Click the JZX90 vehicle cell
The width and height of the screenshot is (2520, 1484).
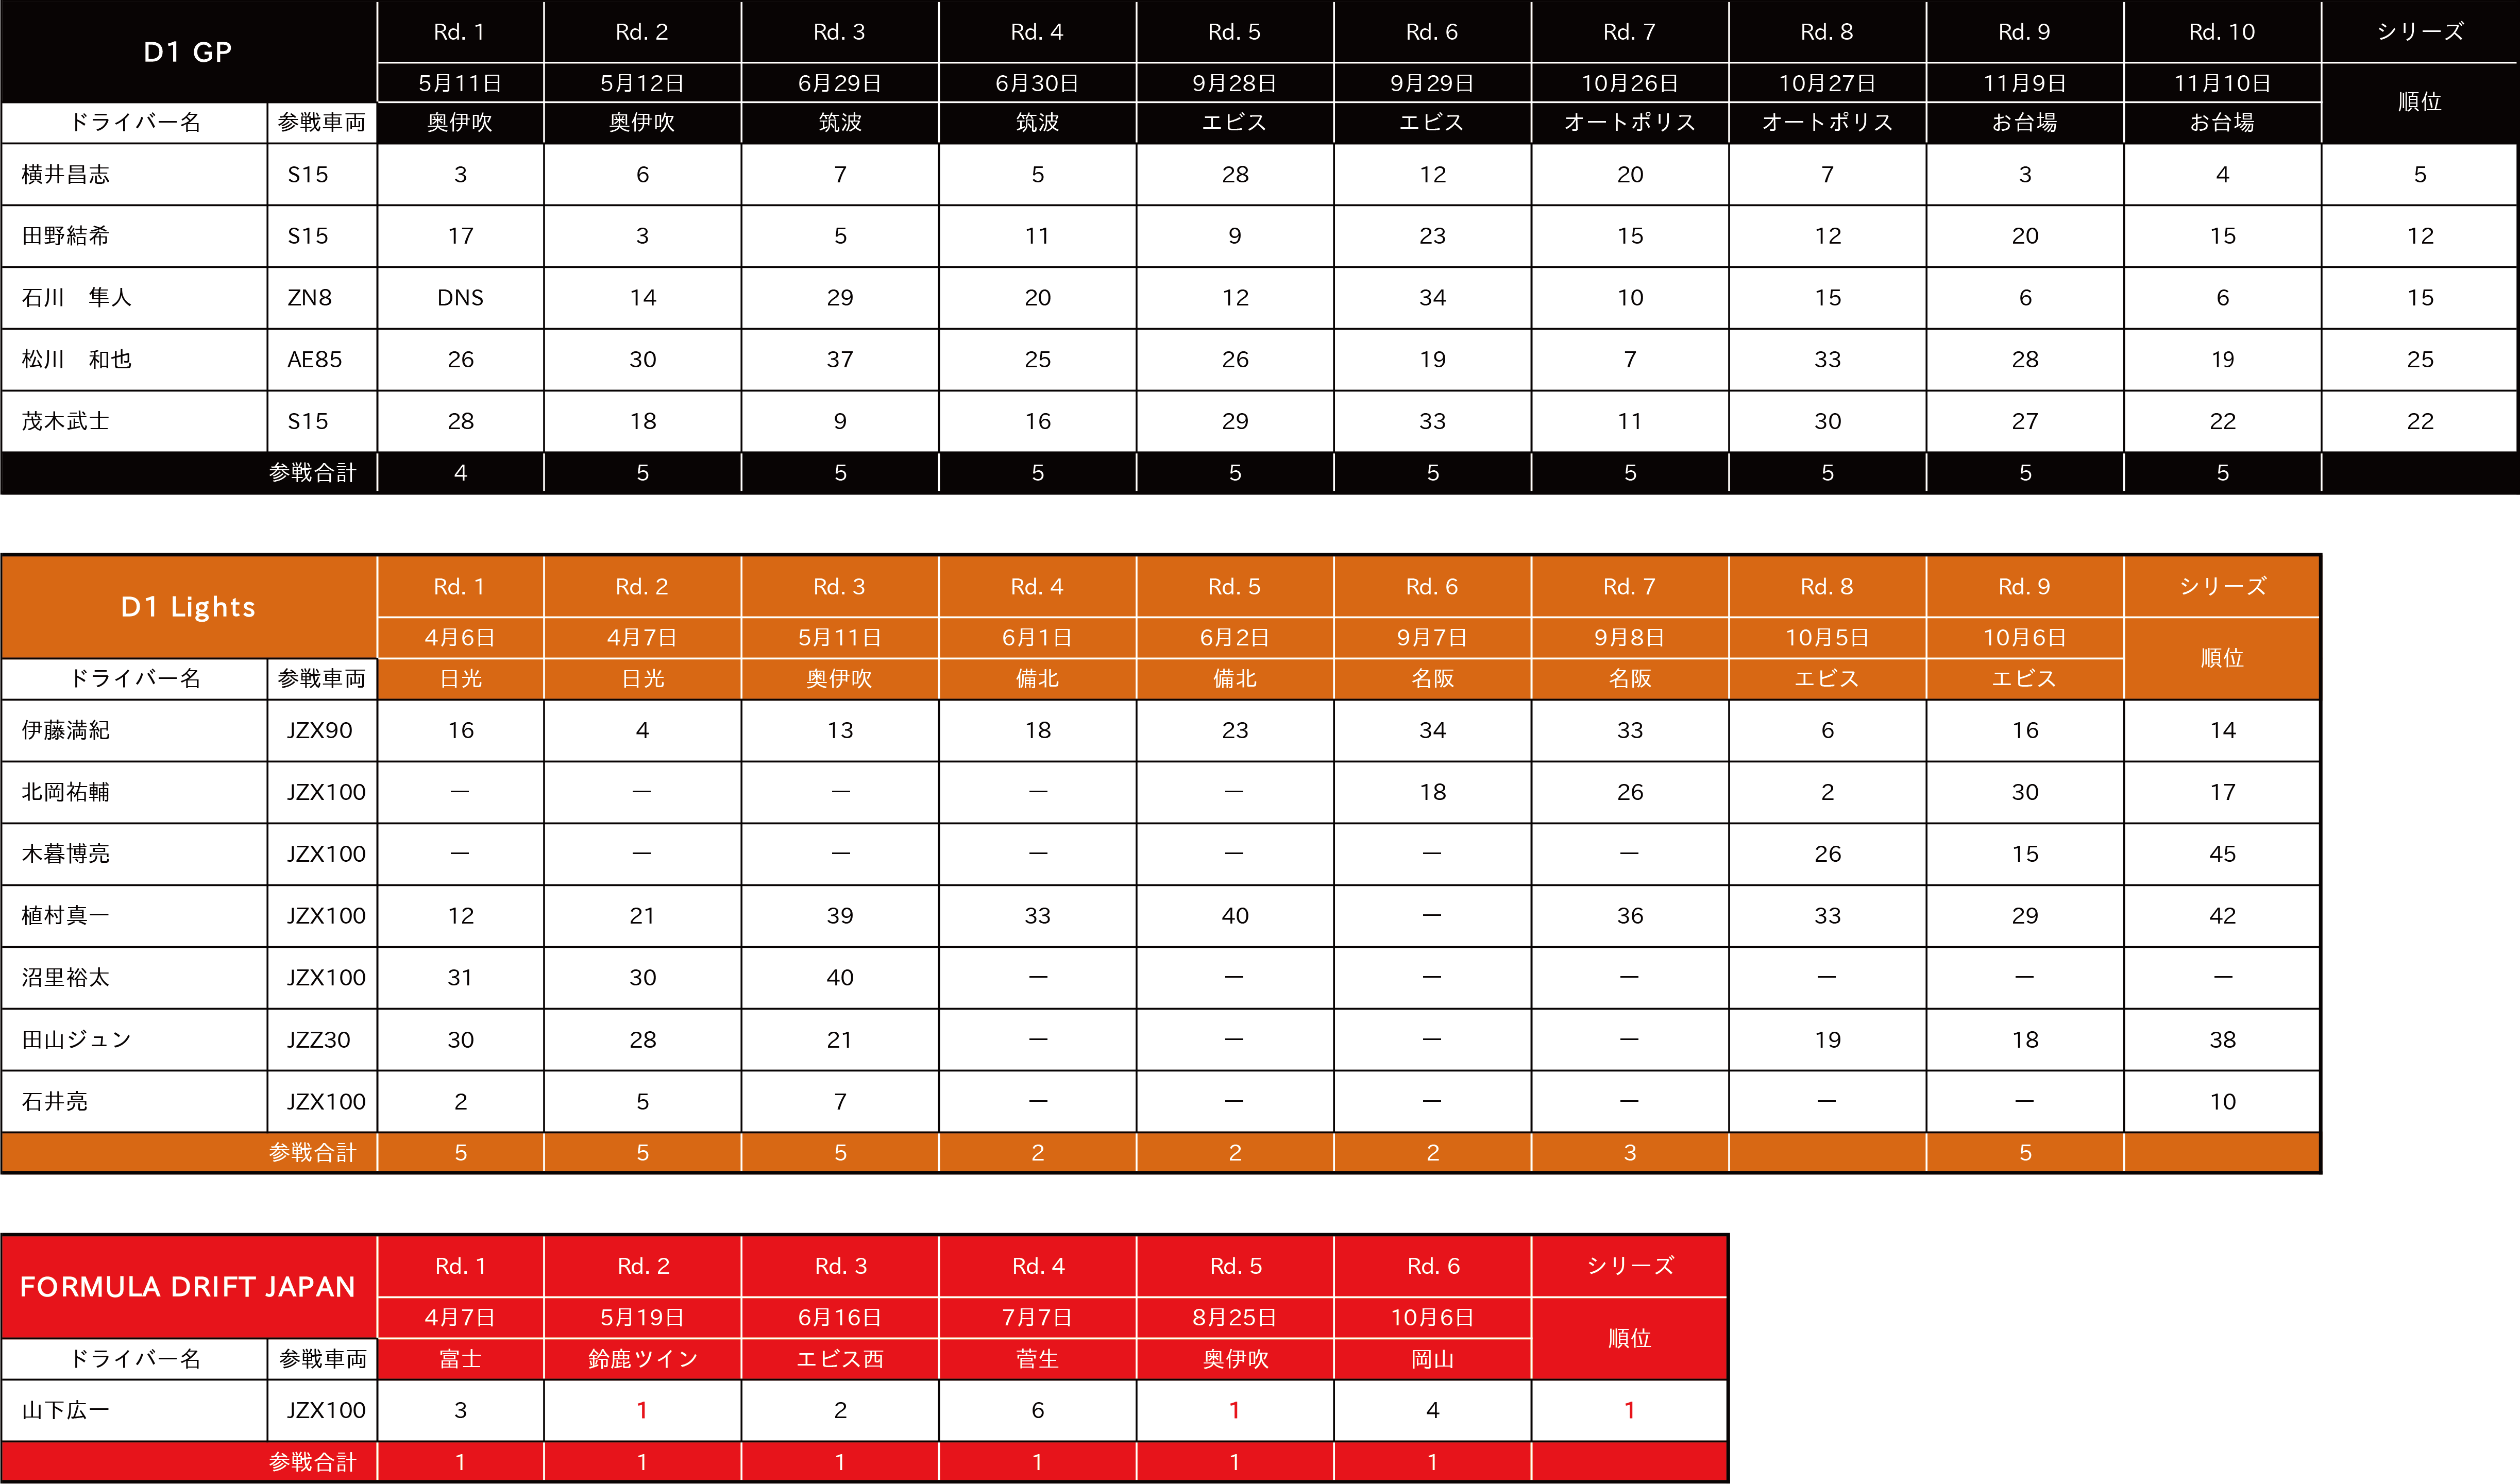pyautogui.click(x=319, y=731)
